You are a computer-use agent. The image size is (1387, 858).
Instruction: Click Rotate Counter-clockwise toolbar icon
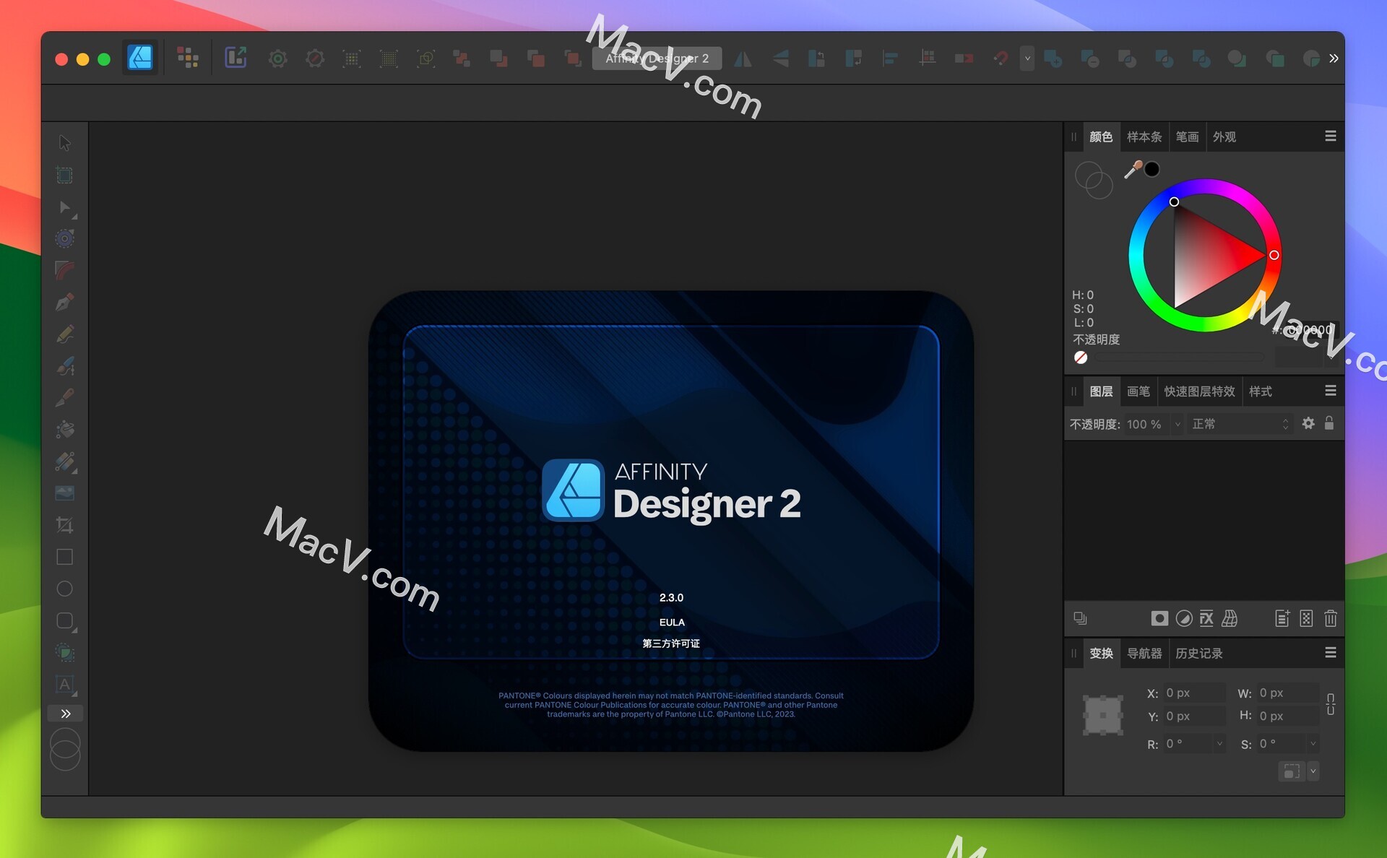tap(816, 58)
